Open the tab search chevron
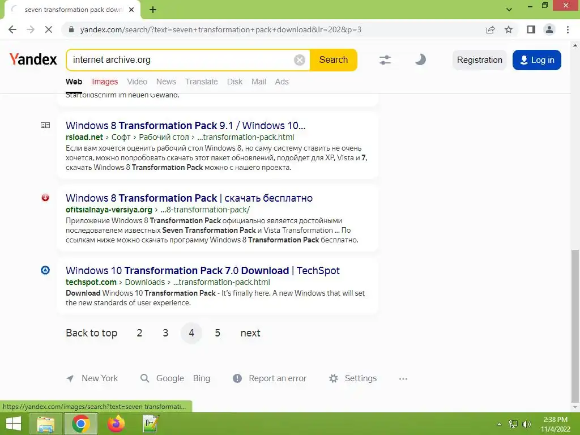This screenshot has width=580, height=435. click(509, 10)
